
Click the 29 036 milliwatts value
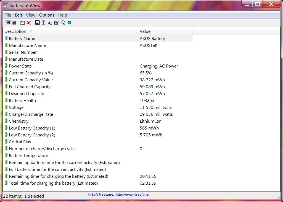pyautogui.click(x=156, y=114)
